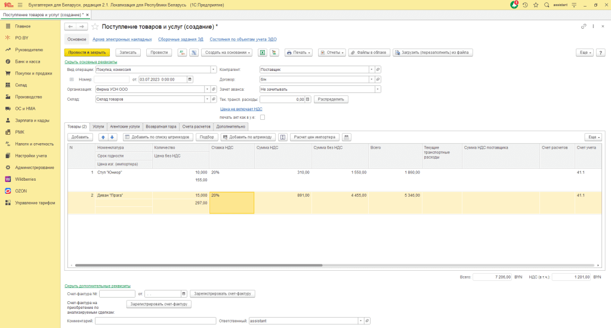Image resolution: width=611 pixels, height=328 pixels.
Task: Switch to Услуги tab
Action: (98, 126)
